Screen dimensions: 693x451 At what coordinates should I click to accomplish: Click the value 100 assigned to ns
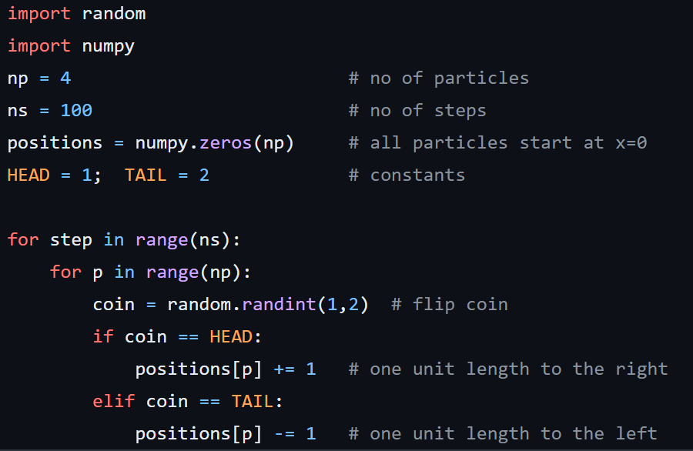76,111
